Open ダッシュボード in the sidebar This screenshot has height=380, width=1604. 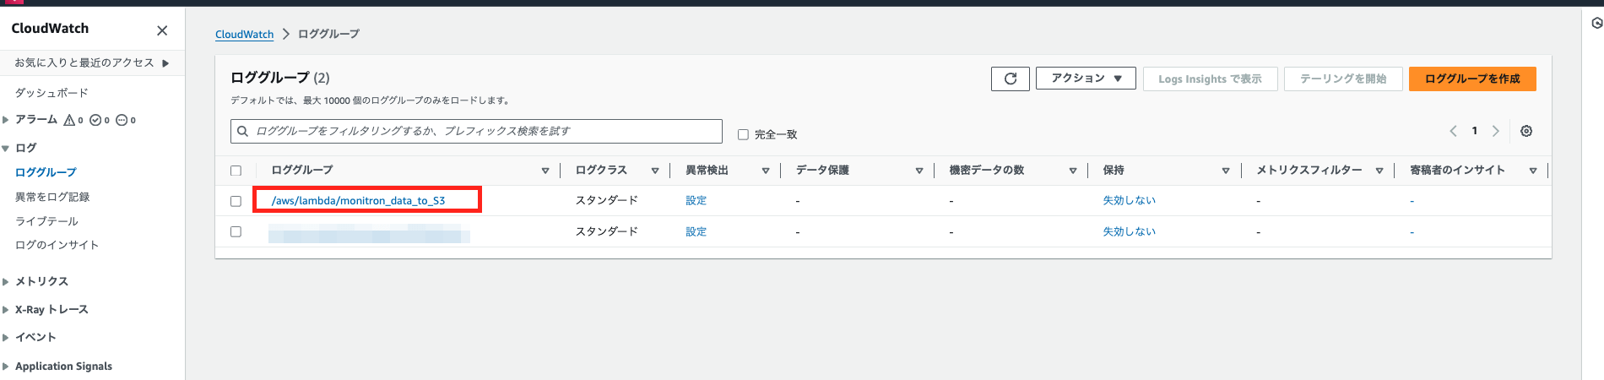(x=51, y=93)
